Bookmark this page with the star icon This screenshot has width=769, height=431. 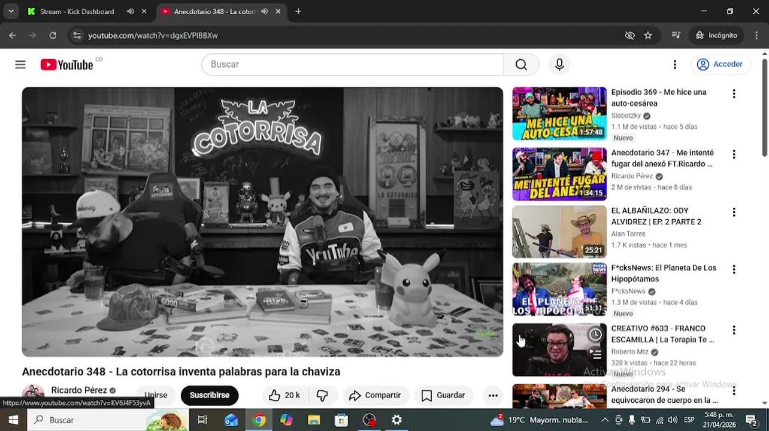(x=648, y=35)
